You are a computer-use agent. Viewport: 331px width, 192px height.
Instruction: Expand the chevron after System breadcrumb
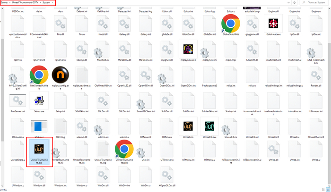[52, 2]
